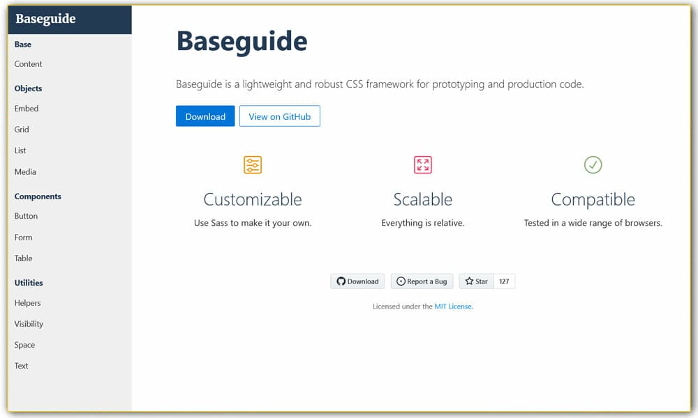This screenshot has height=418, width=698.
Task: Click the orange Customizable sliders icon
Action: [252, 164]
